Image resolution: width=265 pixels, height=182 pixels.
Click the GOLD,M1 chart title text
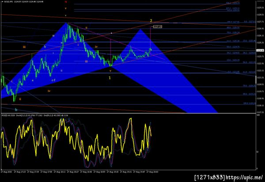(8, 2)
